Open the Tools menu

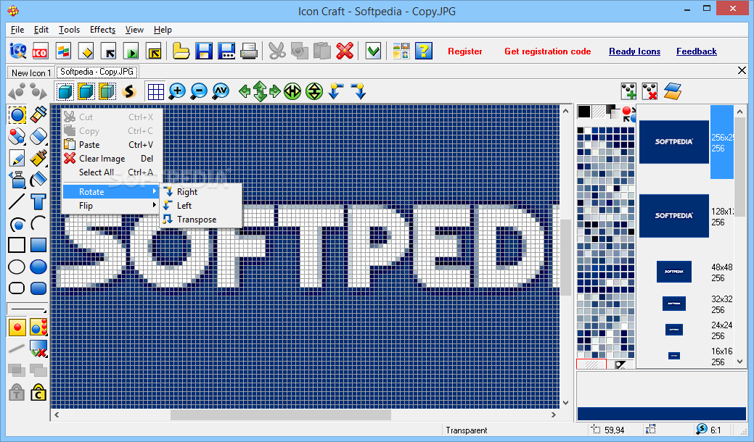[69, 30]
